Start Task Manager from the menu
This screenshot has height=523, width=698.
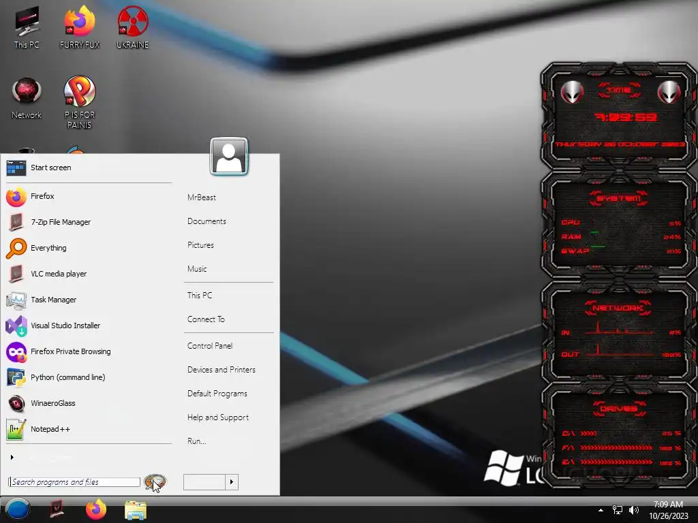click(x=89, y=300)
